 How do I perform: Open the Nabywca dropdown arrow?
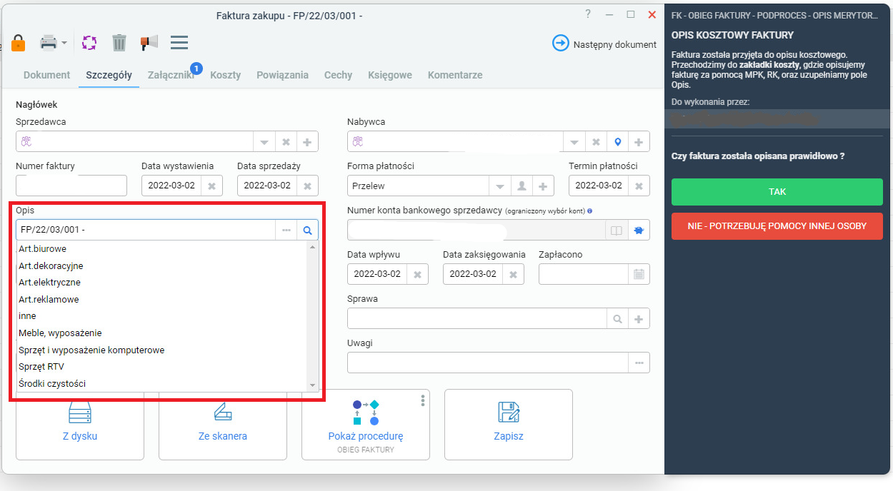click(574, 142)
